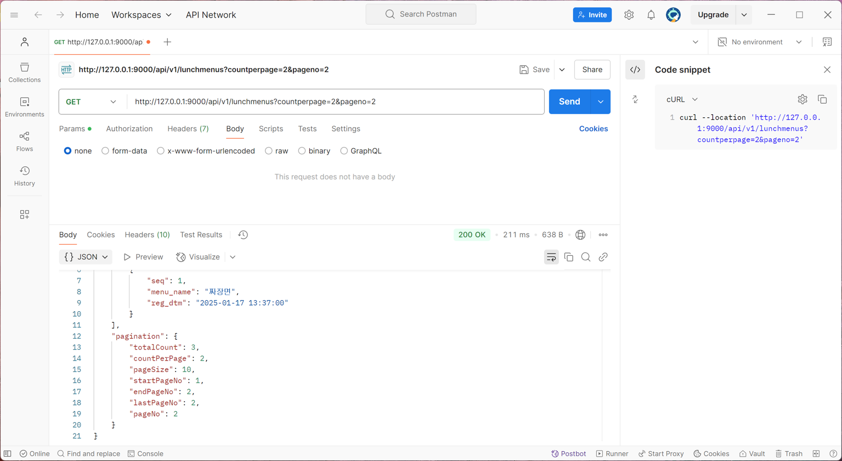Click the network globe icon in response
The width and height of the screenshot is (842, 461).
coord(580,235)
